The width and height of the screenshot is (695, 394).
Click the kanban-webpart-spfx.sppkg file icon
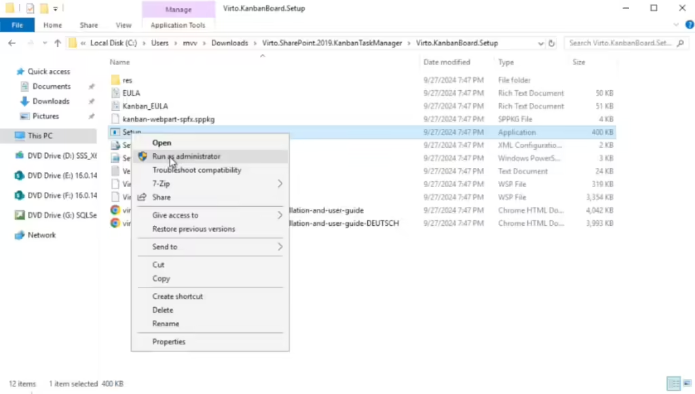[x=115, y=119]
